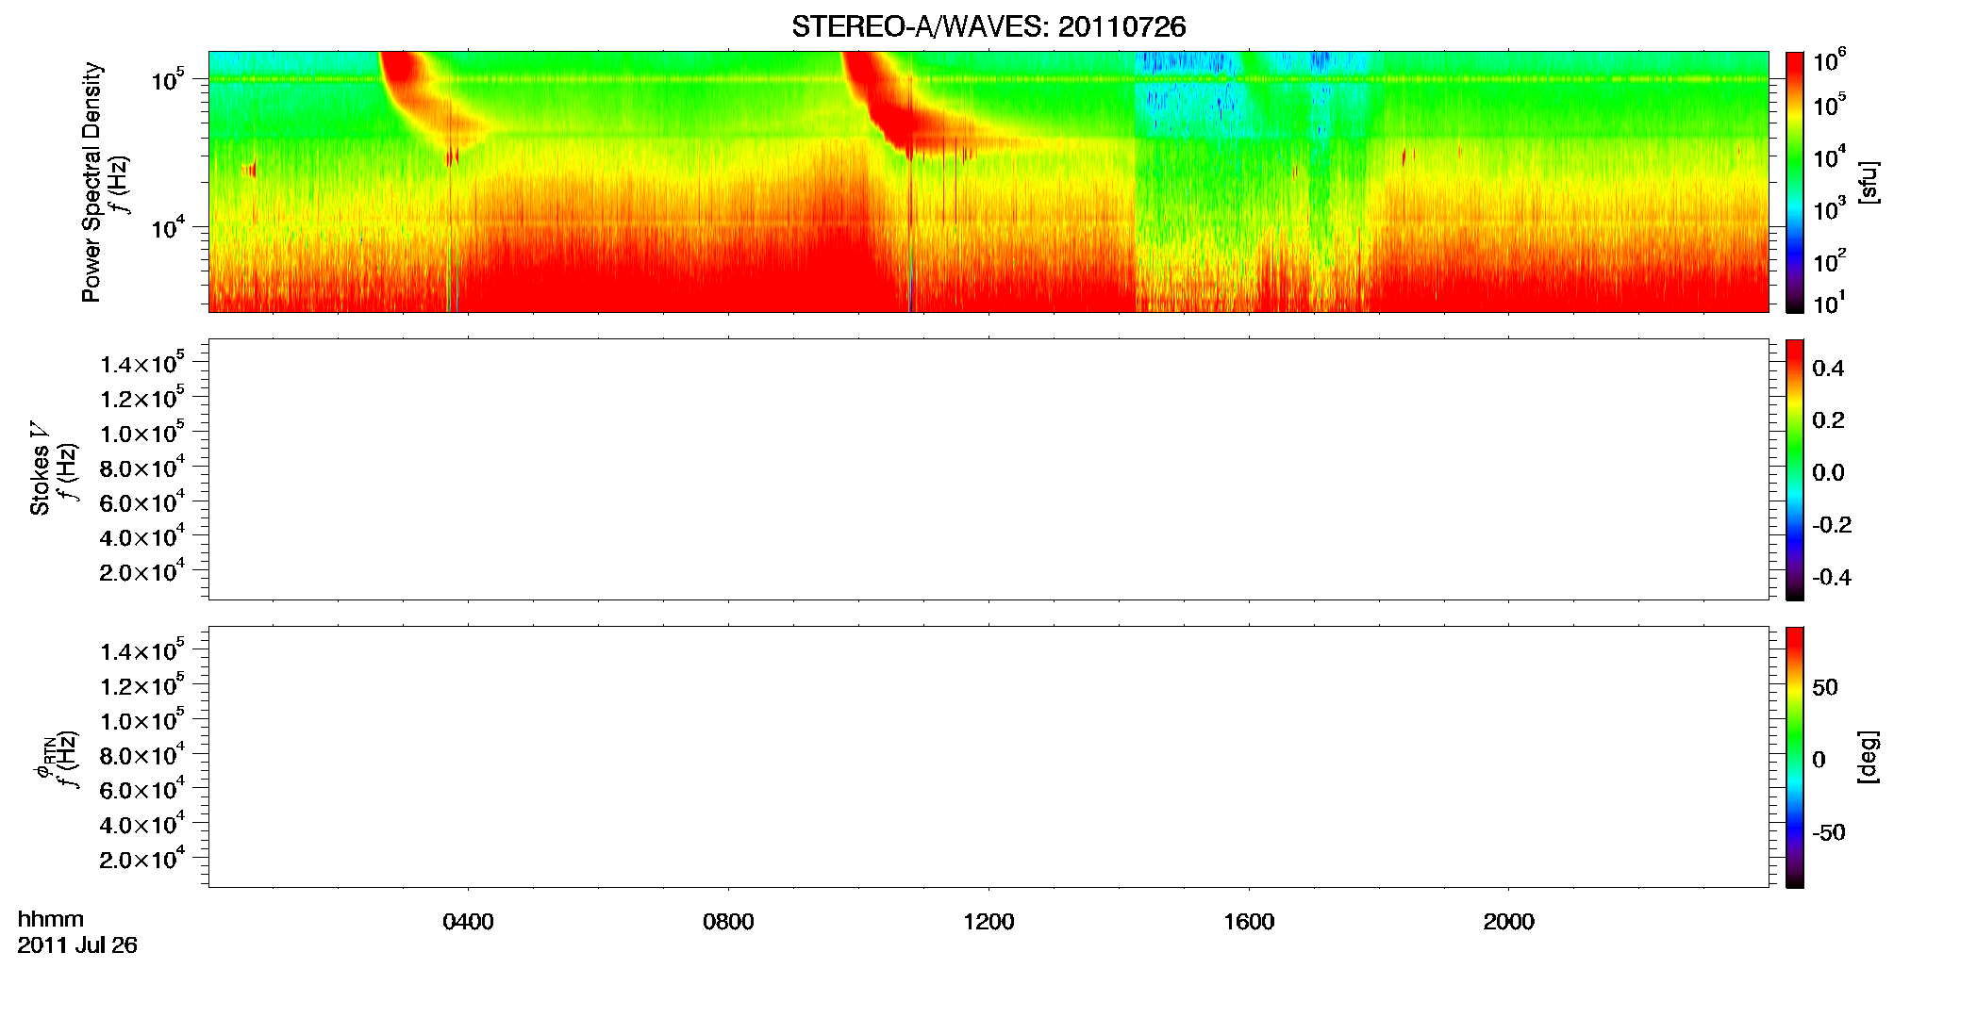Click the 1.4×10^5 tick of the phi RTN panel
This screenshot has height=1018, width=1977.
pyautogui.click(x=141, y=651)
